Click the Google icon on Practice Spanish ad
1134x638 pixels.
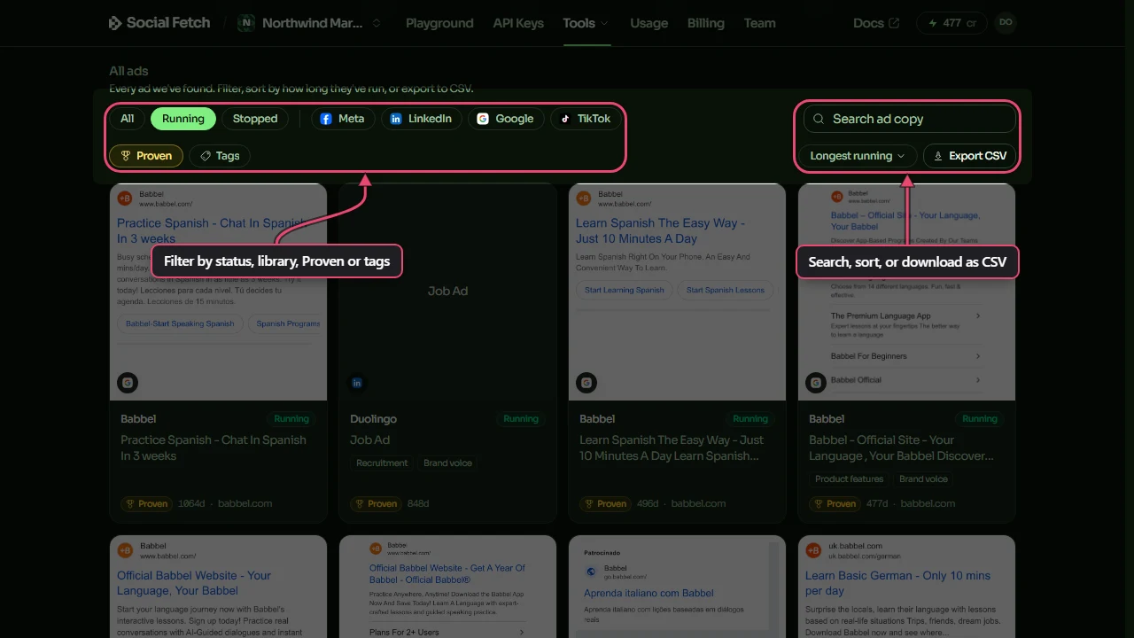[x=128, y=383]
